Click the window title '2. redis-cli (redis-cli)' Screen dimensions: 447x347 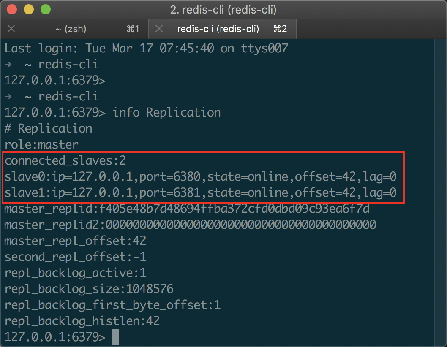[223, 10]
